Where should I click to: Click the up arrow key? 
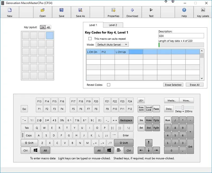tap(149, 143)
